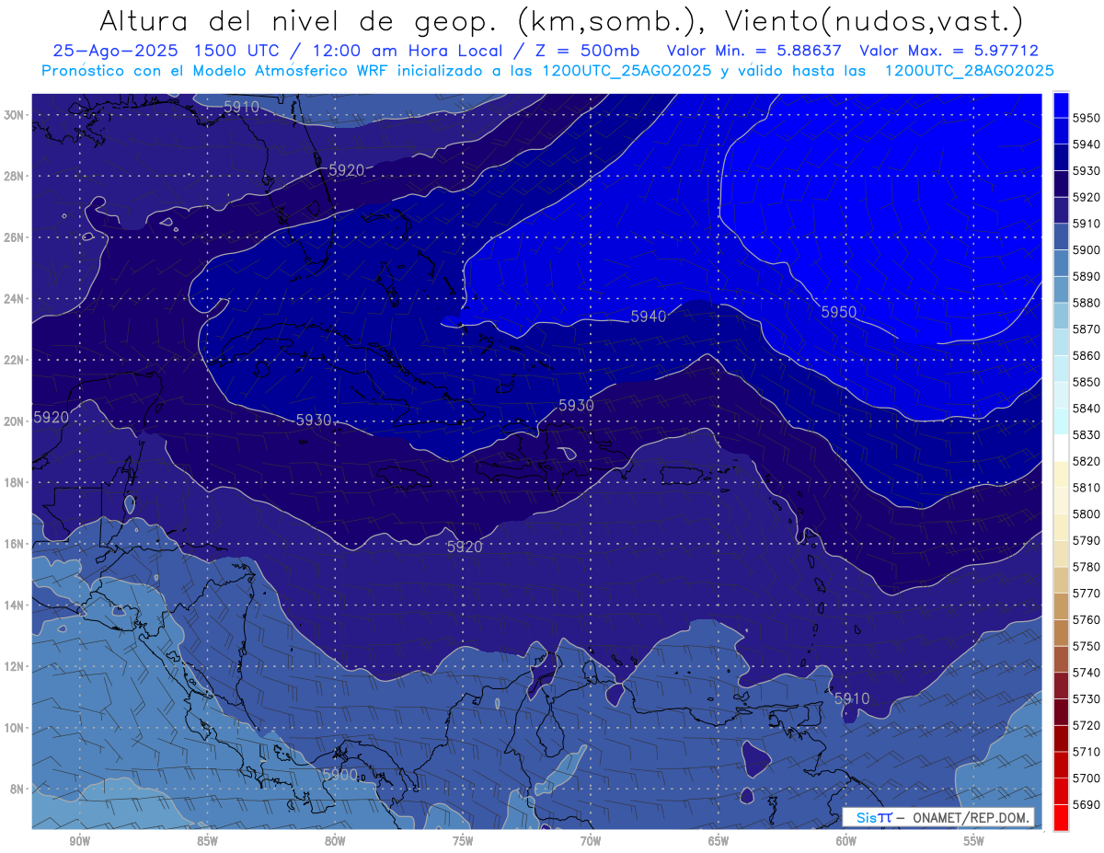Click the 5940 contour label on the map
1104x853 pixels.
[x=649, y=317]
